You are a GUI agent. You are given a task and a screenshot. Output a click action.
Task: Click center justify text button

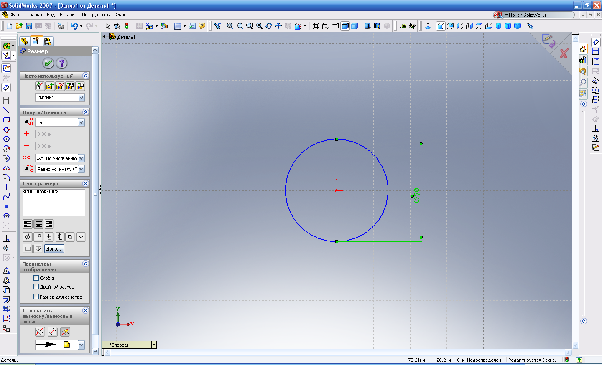pos(38,224)
